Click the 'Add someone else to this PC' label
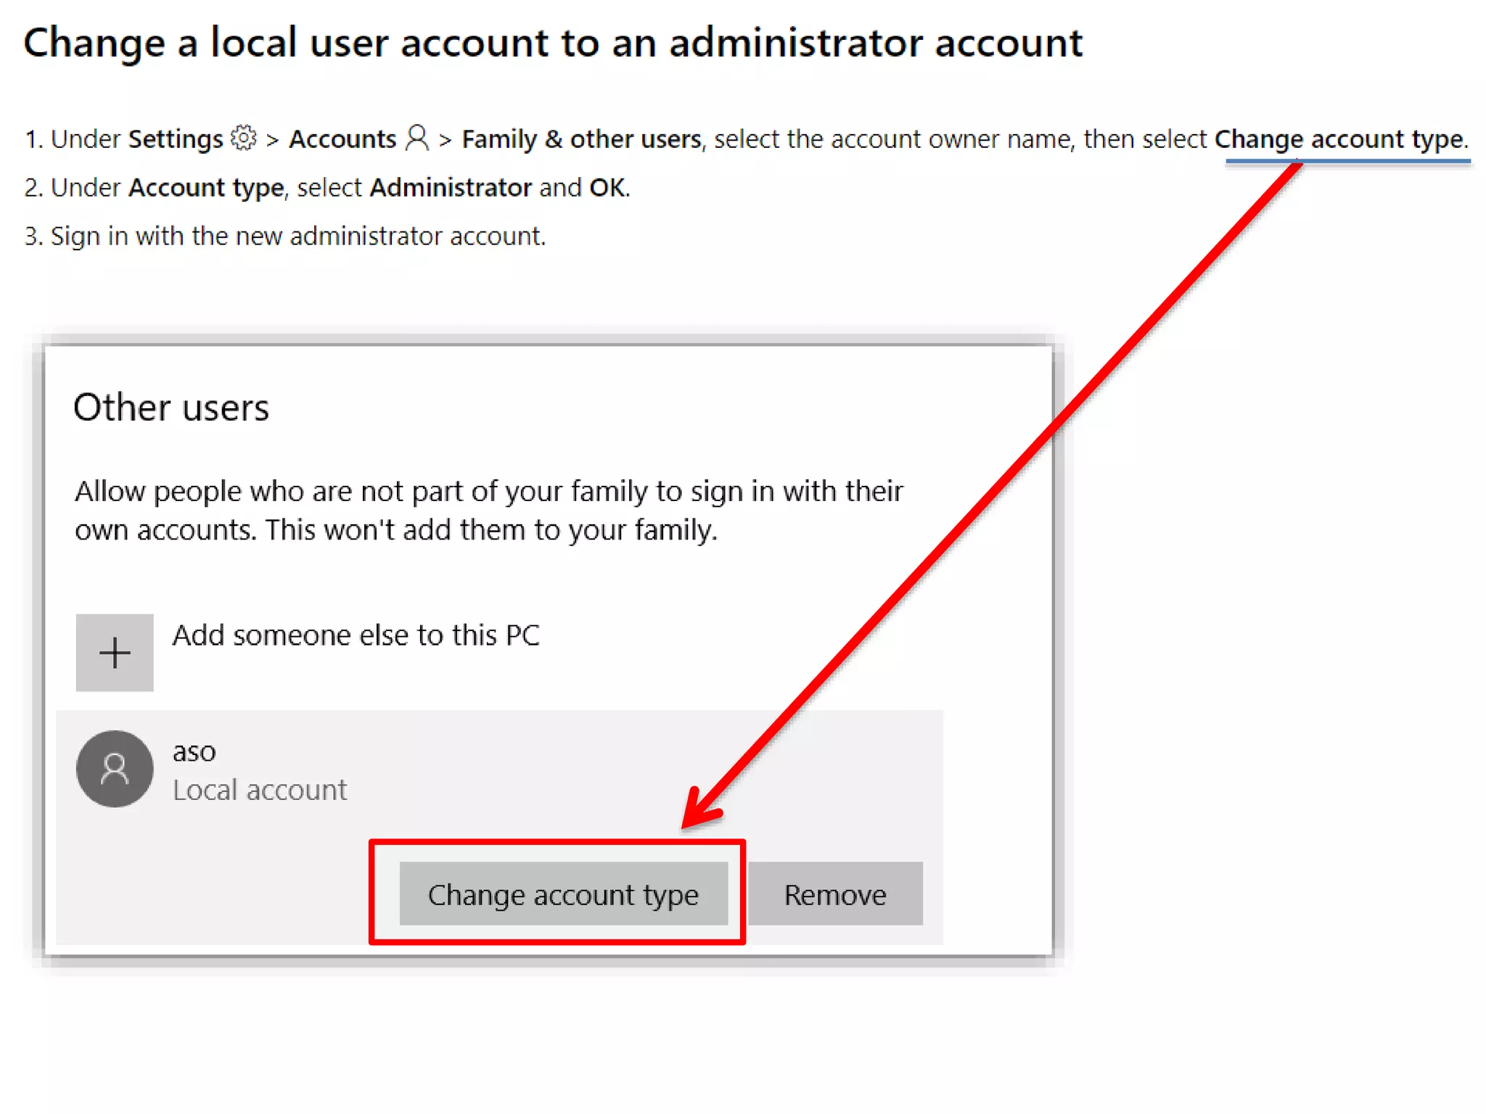The image size is (1486, 1114). pyautogui.click(x=356, y=635)
